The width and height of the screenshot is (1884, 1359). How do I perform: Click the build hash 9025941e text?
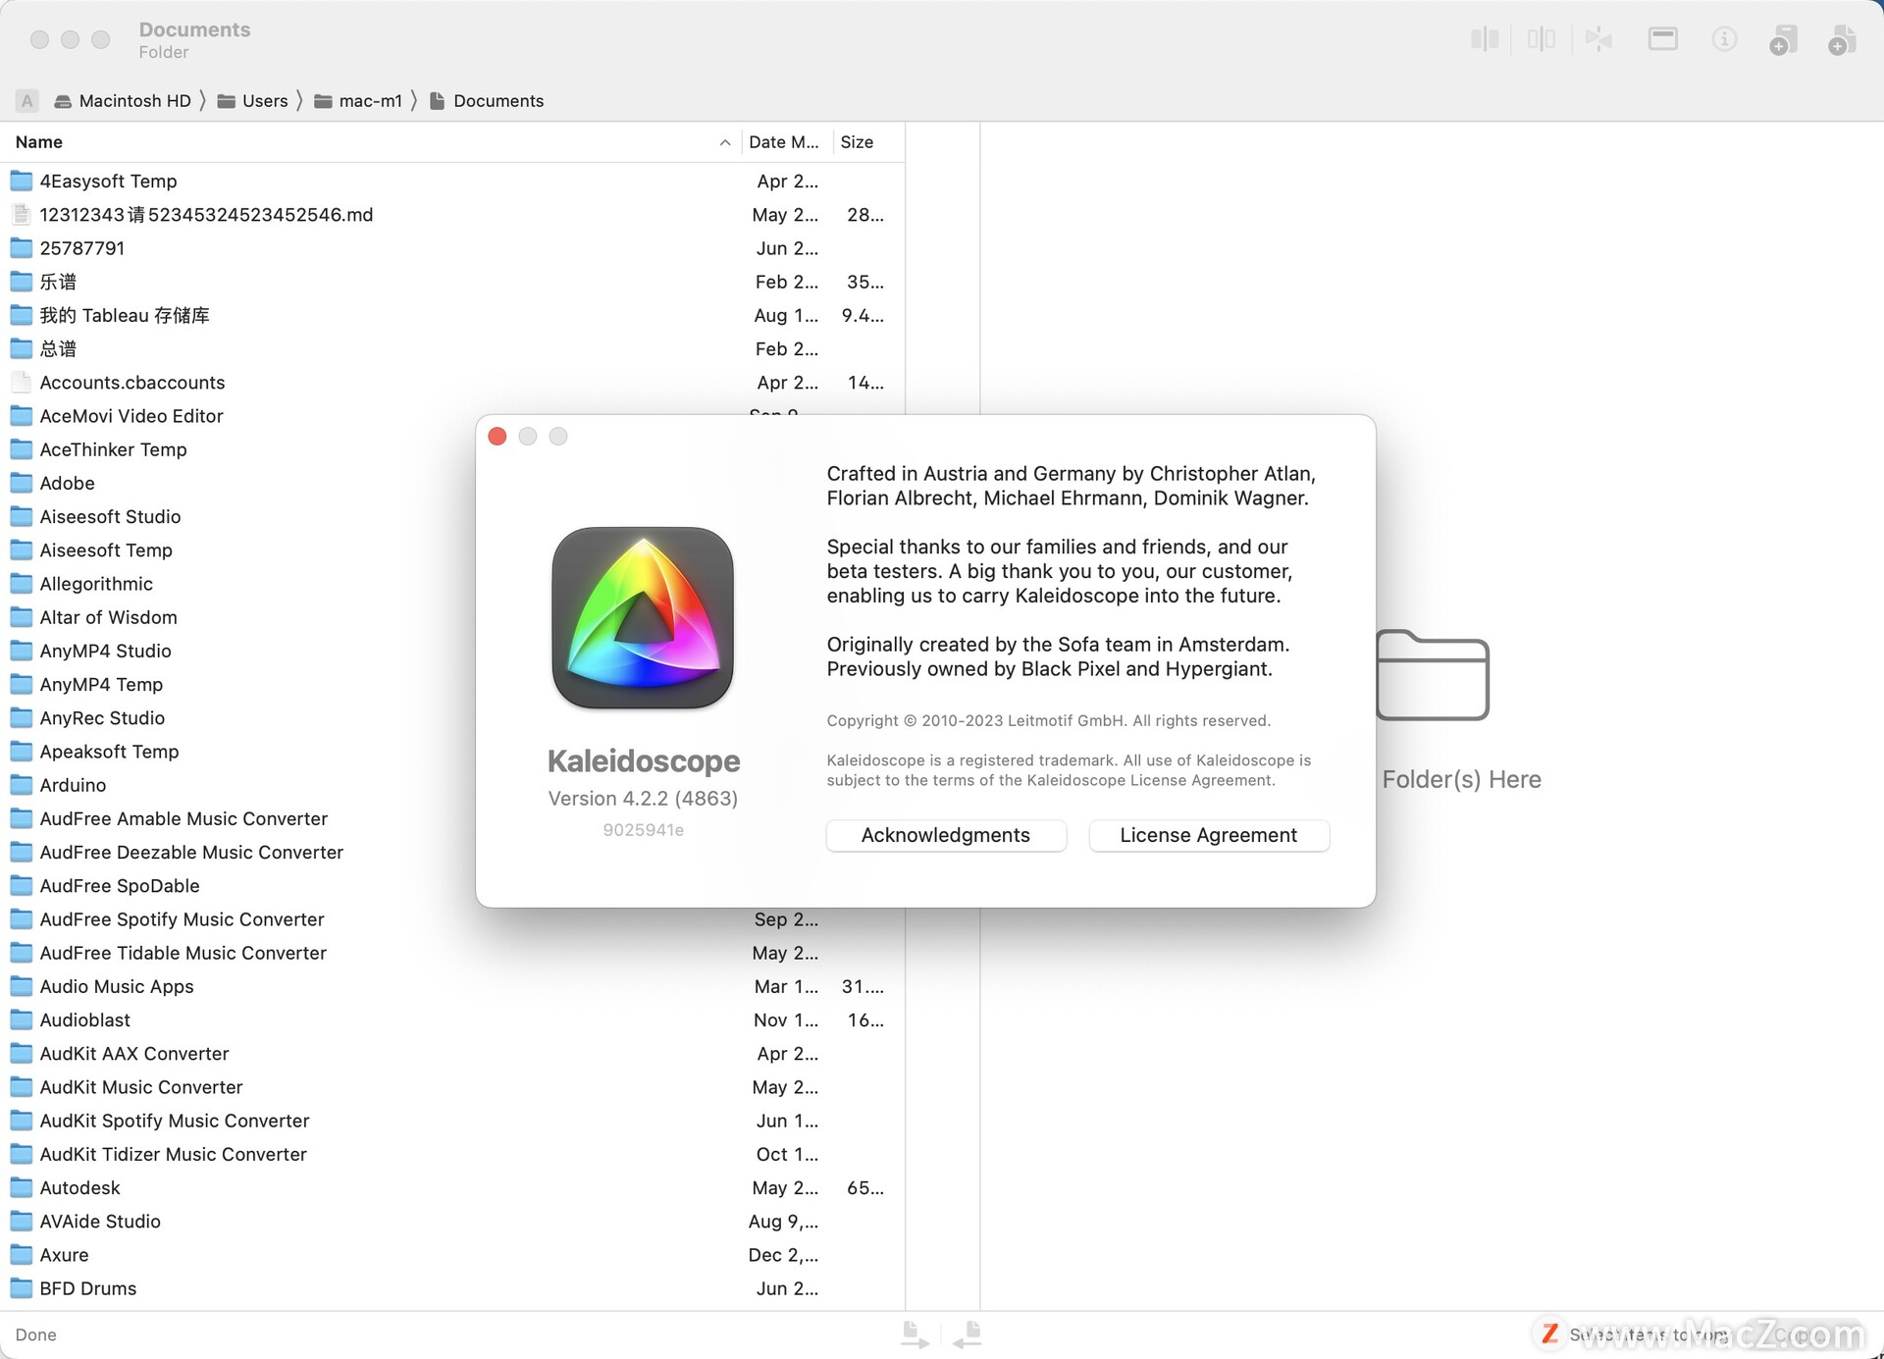[643, 830]
